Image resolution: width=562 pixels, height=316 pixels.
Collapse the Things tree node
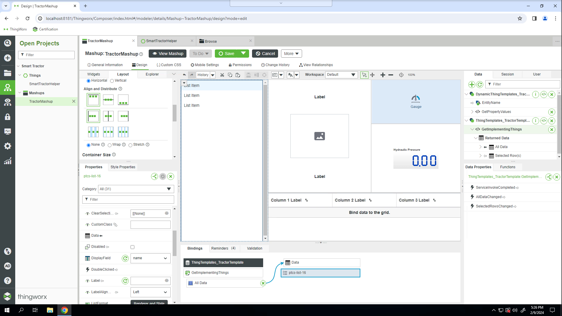click(x=20, y=75)
